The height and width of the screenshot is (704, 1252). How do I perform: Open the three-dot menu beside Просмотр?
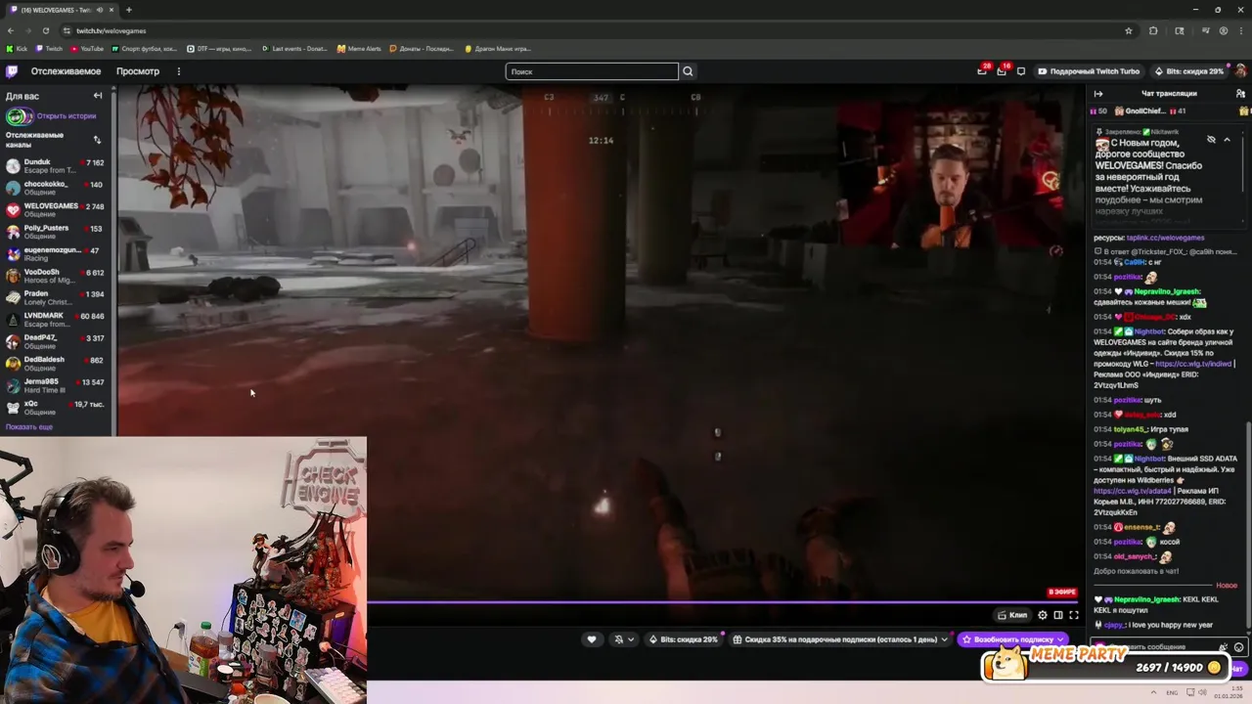pos(178,71)
